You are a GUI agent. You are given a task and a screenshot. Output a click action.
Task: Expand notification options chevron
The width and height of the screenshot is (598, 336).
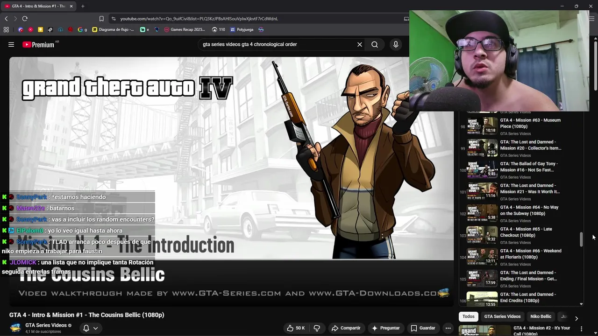pyautogui.click(x=95, y=328)
